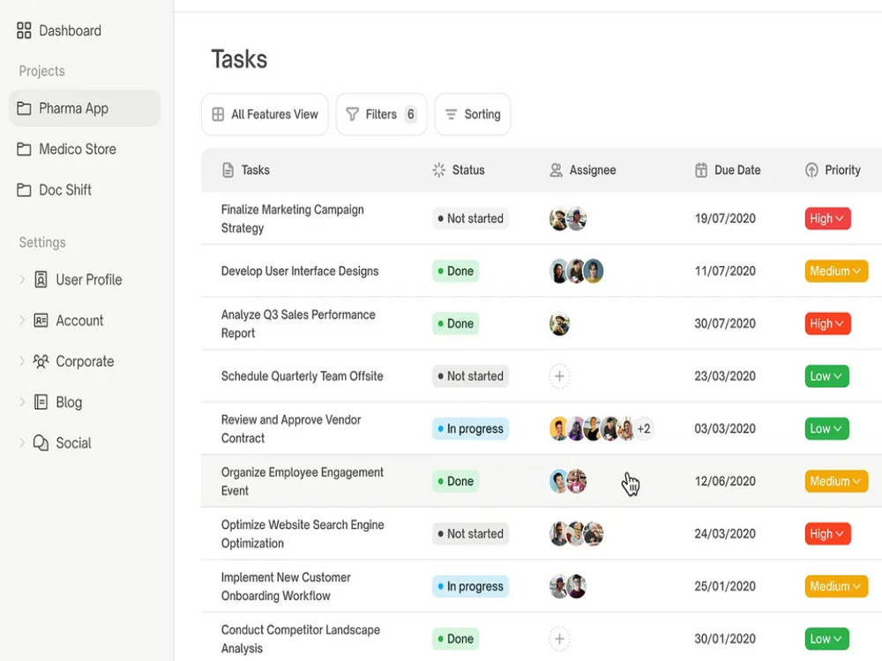Viewport: 882px width, 661px height.
Task: Open Medium priority dropdown for Develop User Interface Designs
Action: point(835,271)
